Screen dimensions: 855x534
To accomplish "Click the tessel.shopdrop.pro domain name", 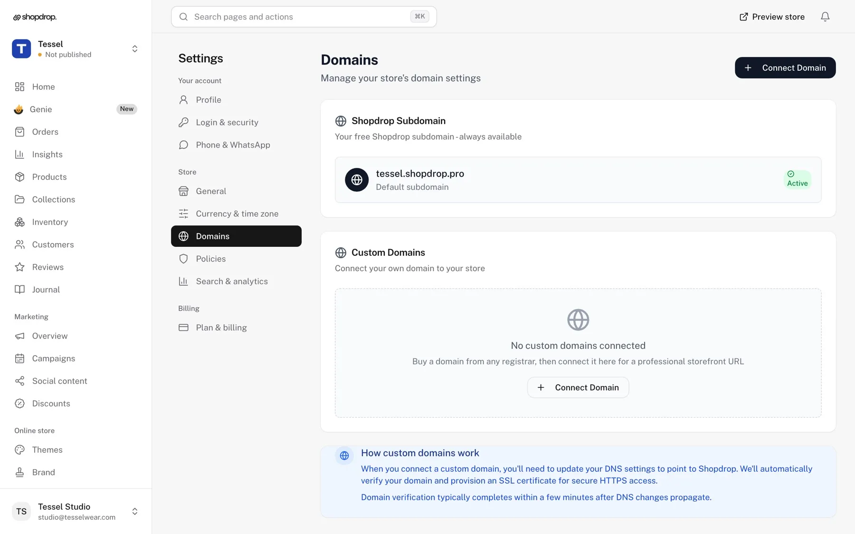I will pos(420,174).
